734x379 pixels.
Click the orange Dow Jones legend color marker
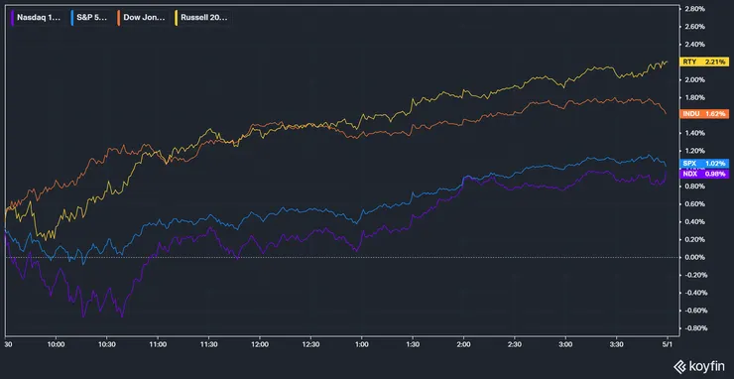point(119,18)
